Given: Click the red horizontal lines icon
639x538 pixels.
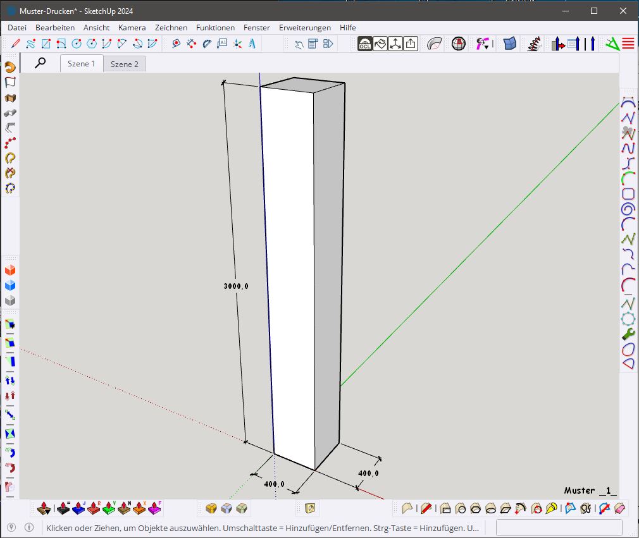Looking at the screenshot, I should pyautogui.click(x=628, y=44).
